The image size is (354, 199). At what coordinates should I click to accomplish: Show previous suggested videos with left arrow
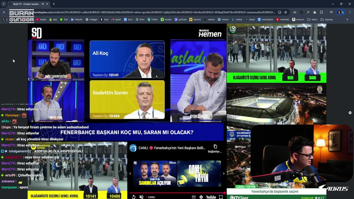[x=130, y=174]
